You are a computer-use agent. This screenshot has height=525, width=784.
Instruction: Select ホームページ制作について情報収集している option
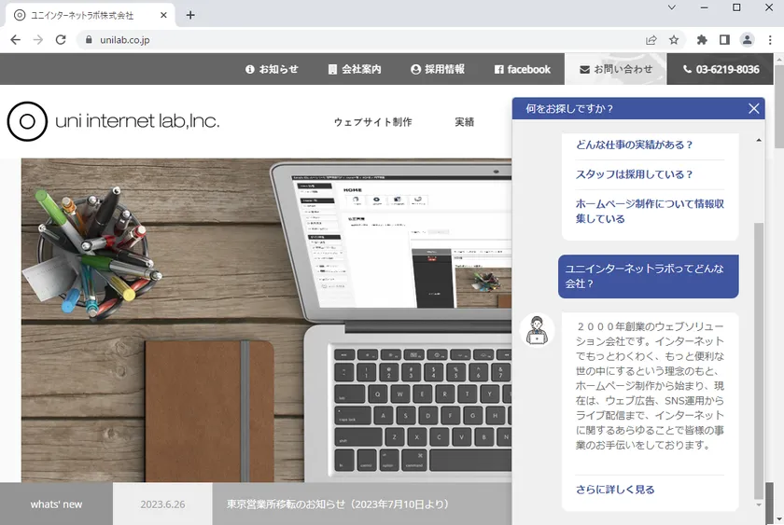pos(650,212)
